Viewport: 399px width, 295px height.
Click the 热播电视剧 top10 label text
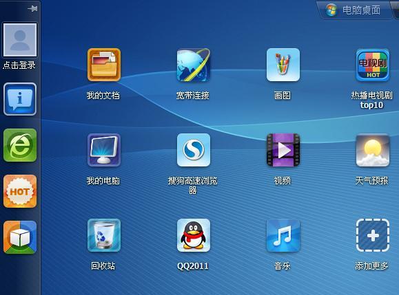pyautogui.click(x=371, y=100)
